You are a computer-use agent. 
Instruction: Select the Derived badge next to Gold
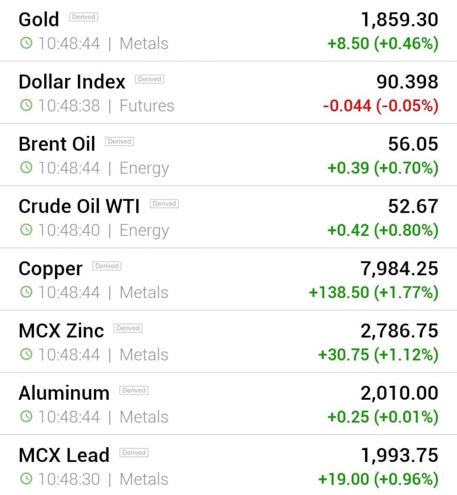[84, 17]
